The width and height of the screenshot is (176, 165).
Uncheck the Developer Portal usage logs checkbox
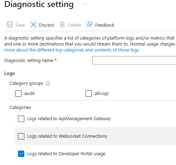coord(21,154)
